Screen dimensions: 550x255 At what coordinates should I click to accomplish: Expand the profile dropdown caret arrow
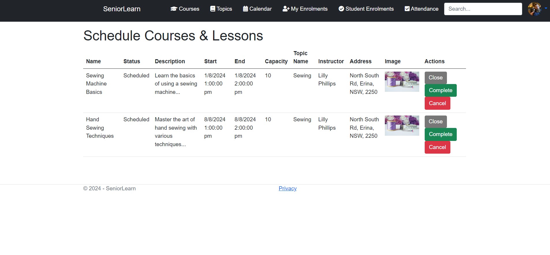pyautogui.click(x=546, y=8)
